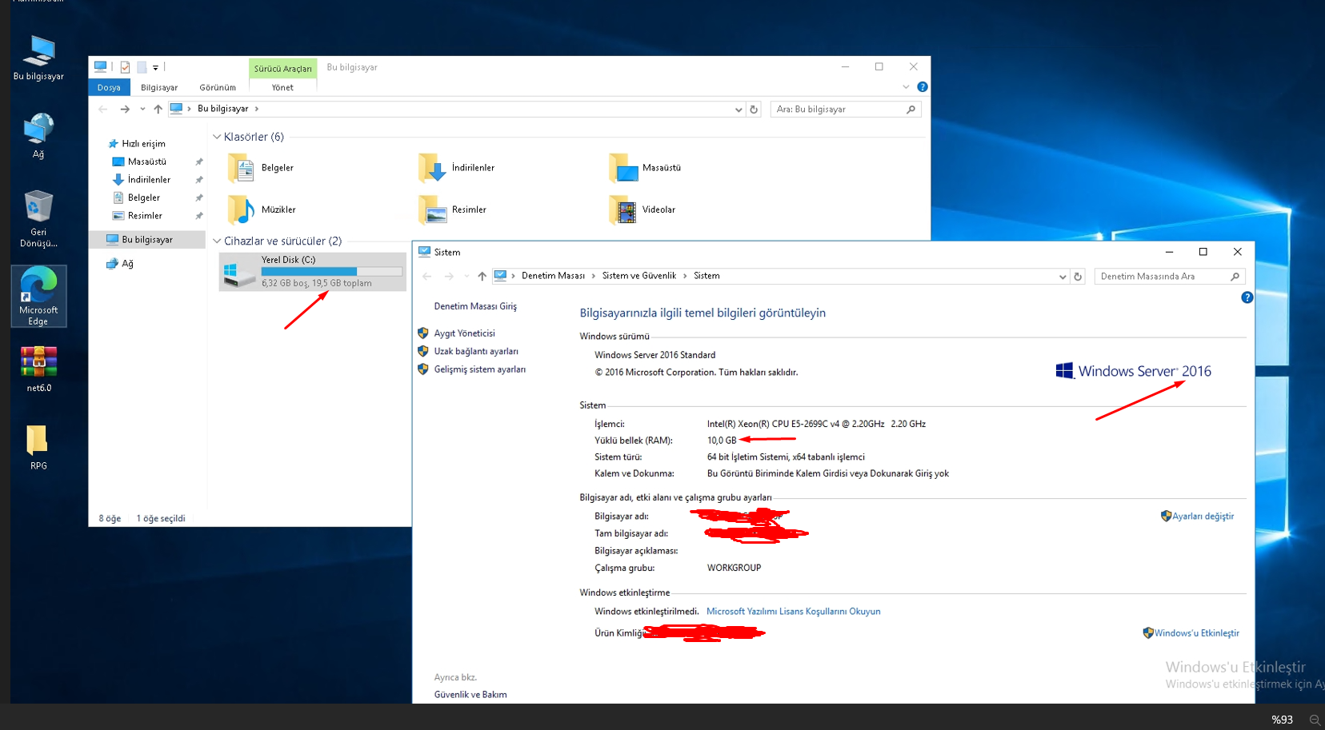The height and width of the screenshot is (730, 1325).
Task: Select the Yerel Disk (C:) drive
Action: pos(313,272)
